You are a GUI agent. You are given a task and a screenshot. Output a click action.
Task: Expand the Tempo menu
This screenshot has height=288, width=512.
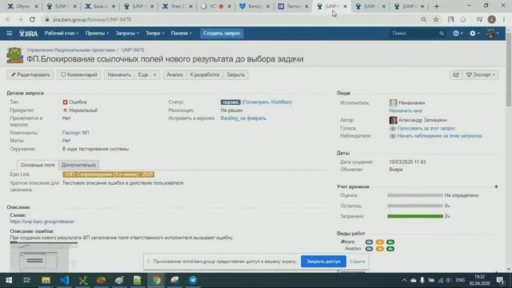(x=154, y=34)
